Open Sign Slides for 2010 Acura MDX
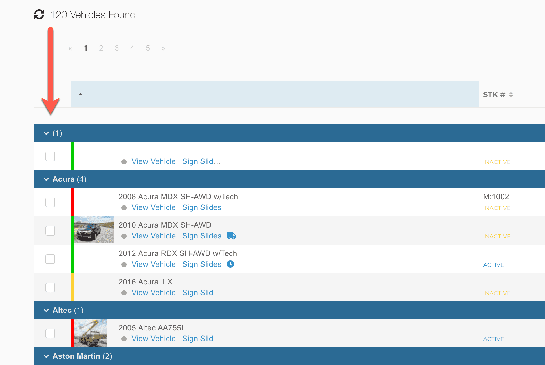The width and height of the screenshot is (545, 365). tap(202, 236)
